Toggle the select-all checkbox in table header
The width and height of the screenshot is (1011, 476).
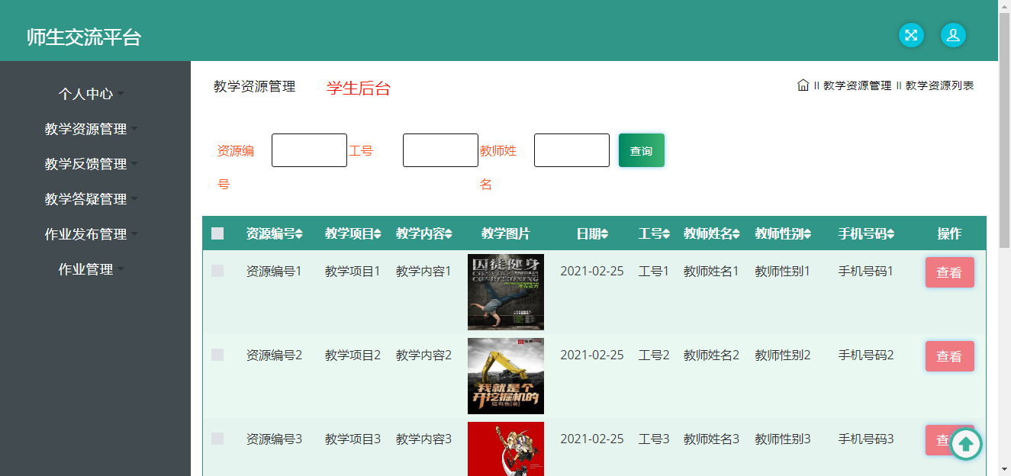pos(217,233)
